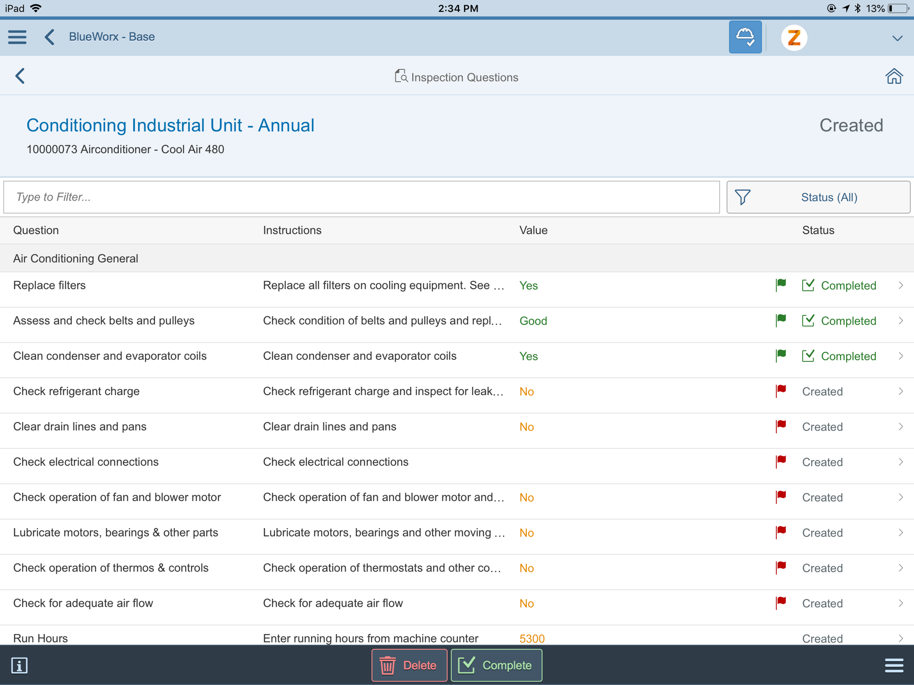Click the Type to Filter input field

(x=362, y=197)
